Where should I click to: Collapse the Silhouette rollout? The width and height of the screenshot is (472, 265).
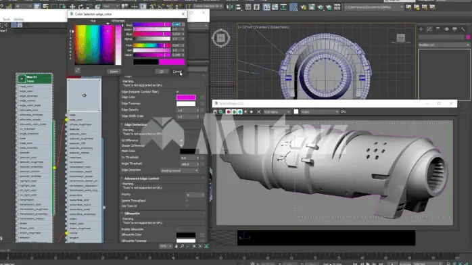tap(132, 214)
